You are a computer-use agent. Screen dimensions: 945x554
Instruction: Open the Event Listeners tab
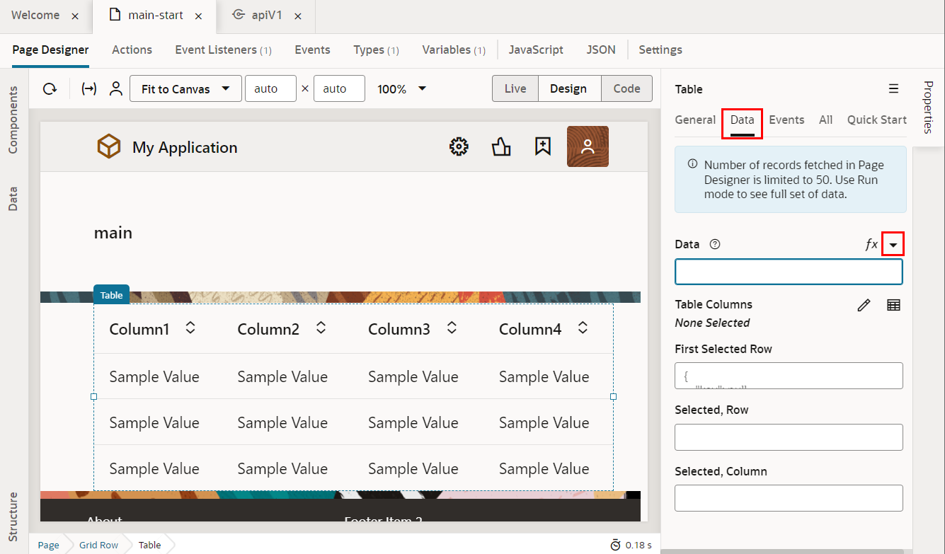223,50
